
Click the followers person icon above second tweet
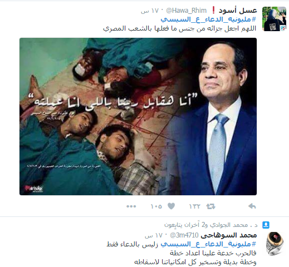tap(266, 225)
